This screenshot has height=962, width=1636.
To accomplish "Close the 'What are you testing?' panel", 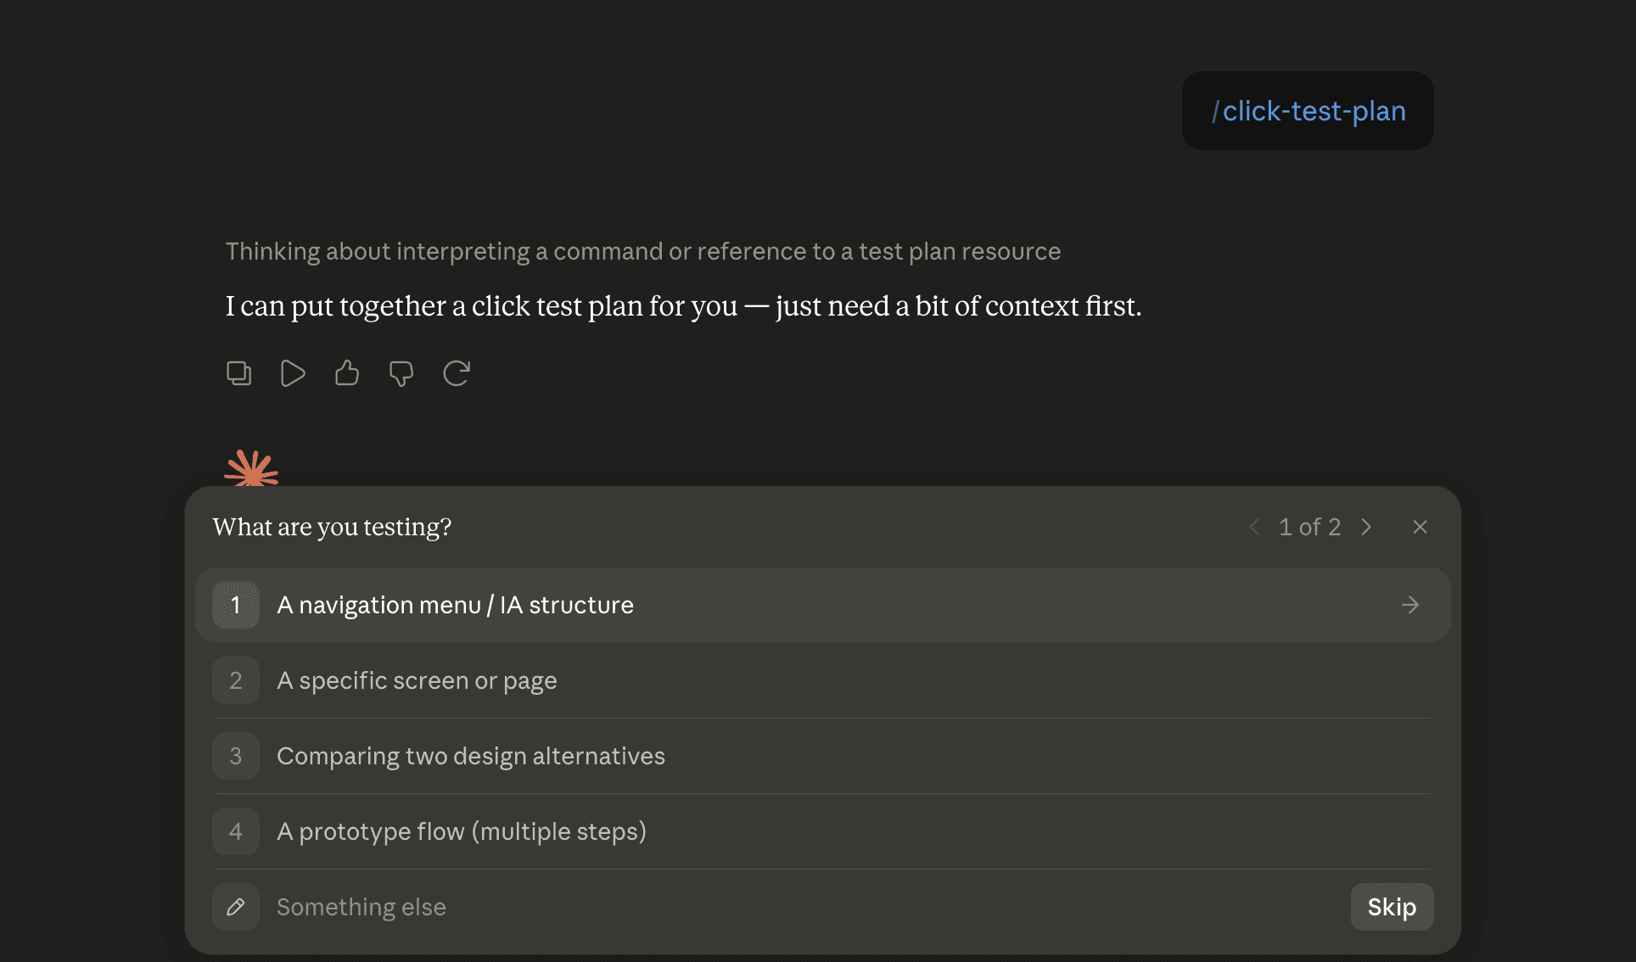I will [x=1420, y=527].
